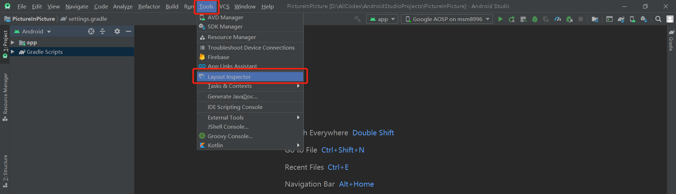Open the Project panel gear settings

[x=117, y=31]
